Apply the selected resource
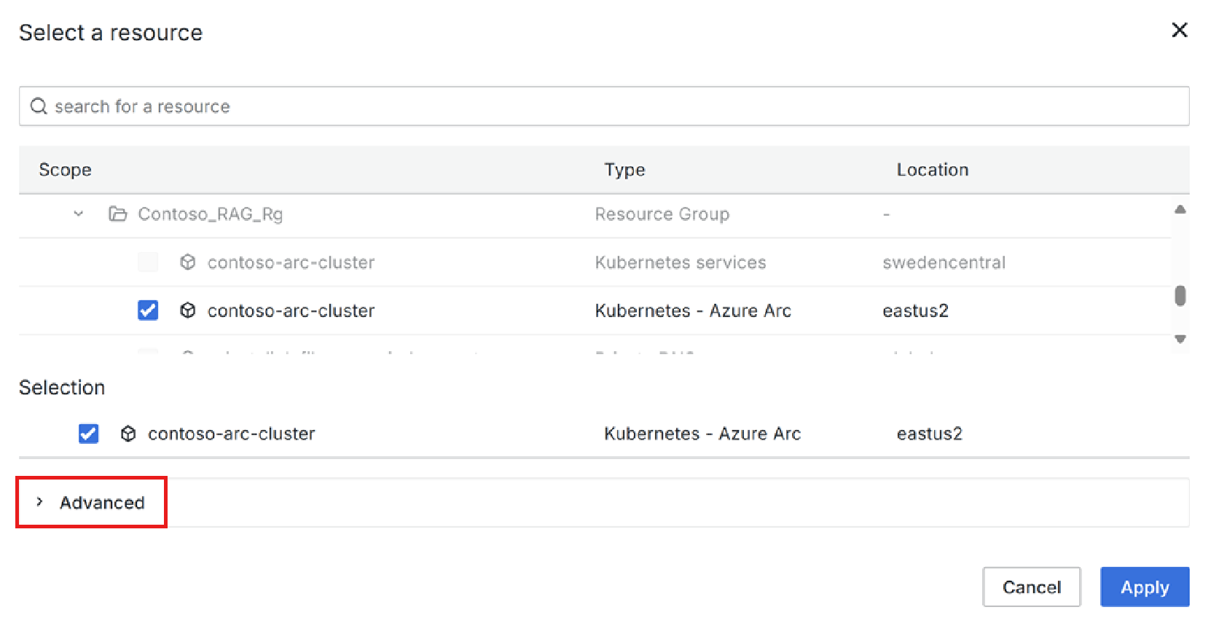 pos(1145,587)
